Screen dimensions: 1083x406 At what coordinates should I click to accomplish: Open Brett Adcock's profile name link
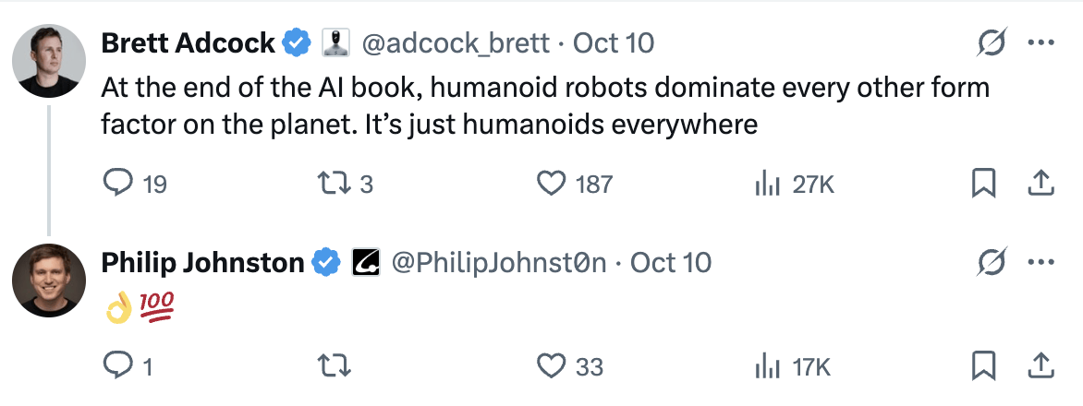[188, 42]
